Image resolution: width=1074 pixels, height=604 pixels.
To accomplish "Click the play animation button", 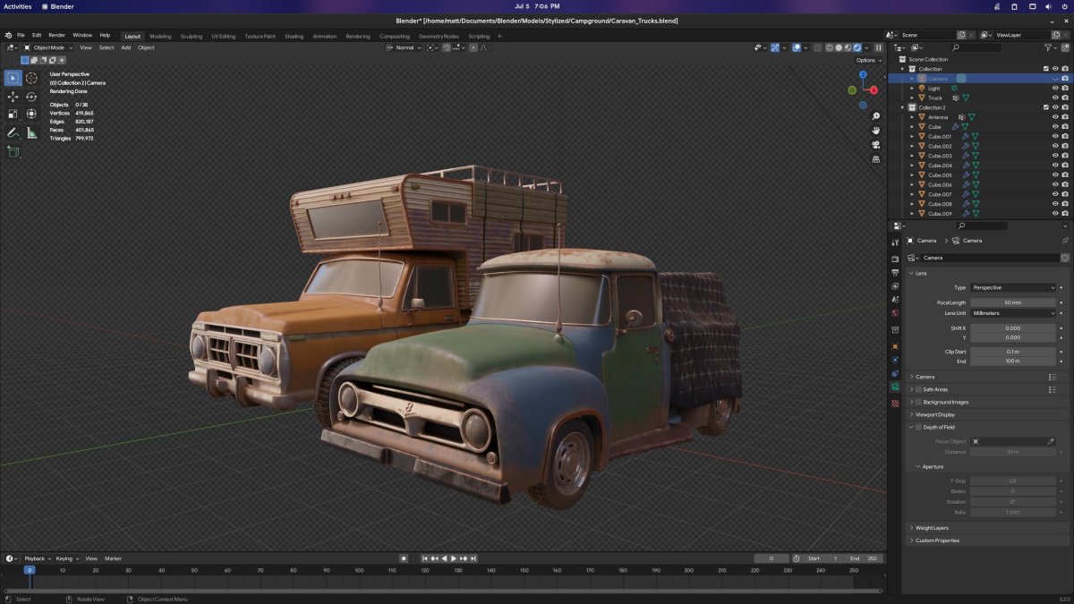I will 453,558.
